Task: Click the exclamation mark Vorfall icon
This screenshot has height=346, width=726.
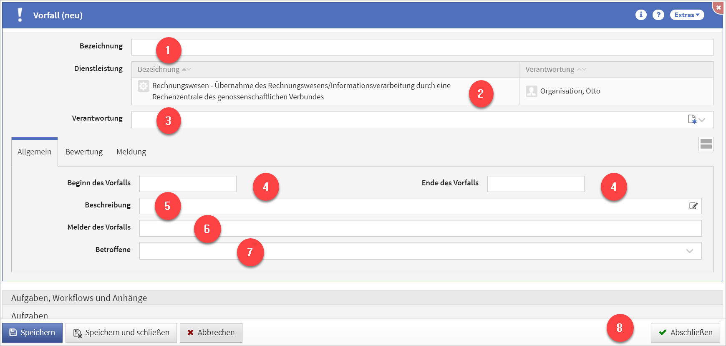Action: tap(20, 15)
